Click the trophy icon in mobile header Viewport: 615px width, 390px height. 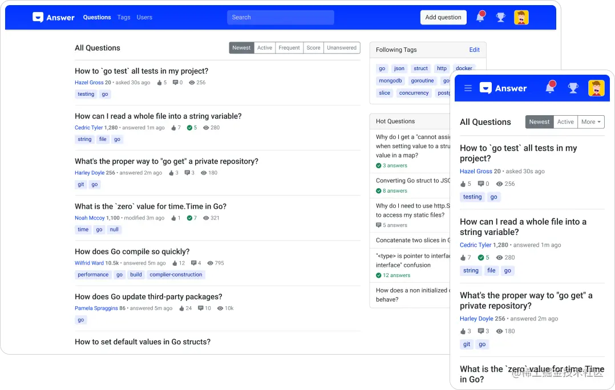click(x=573, y=88)
